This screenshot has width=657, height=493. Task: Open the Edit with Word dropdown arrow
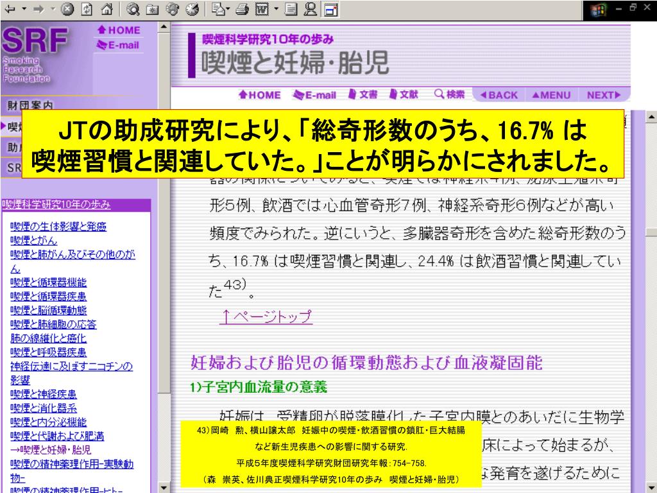tap(276, 9)
